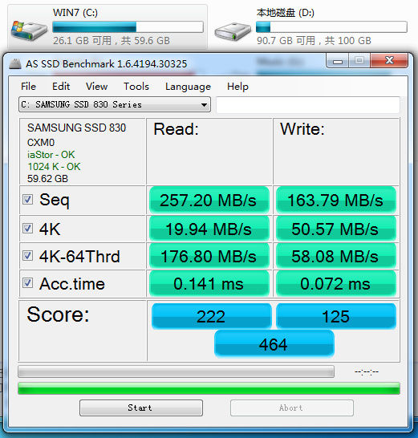The image size is (418, 438).
Task: Open the View menu
Action: 96,87
